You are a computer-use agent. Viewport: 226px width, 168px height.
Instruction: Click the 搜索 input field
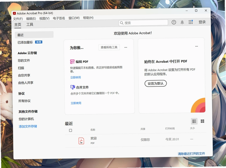[x=143, y=23]
